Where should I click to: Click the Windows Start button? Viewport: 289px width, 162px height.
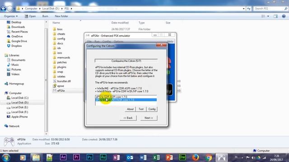coord(6,157)
